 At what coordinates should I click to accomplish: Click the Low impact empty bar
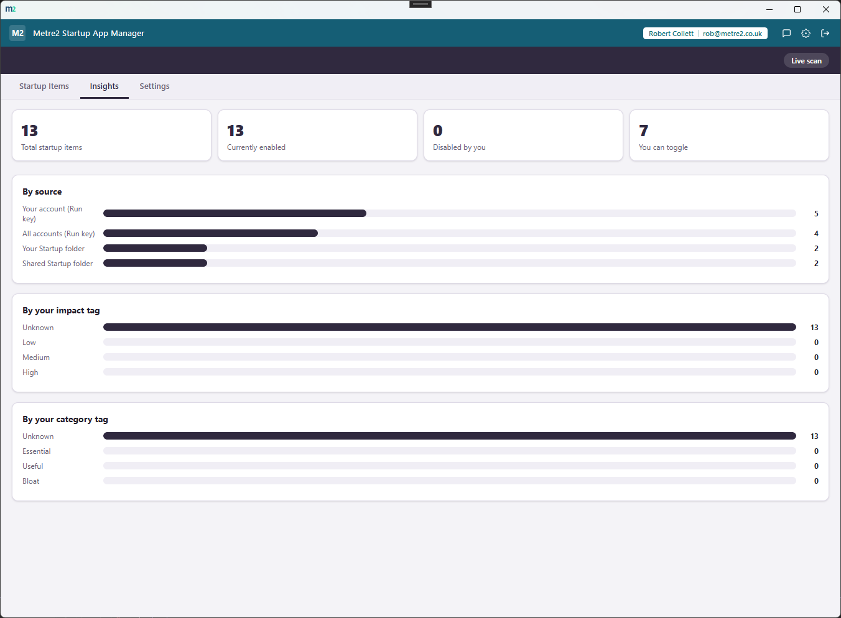coord(450,342)
